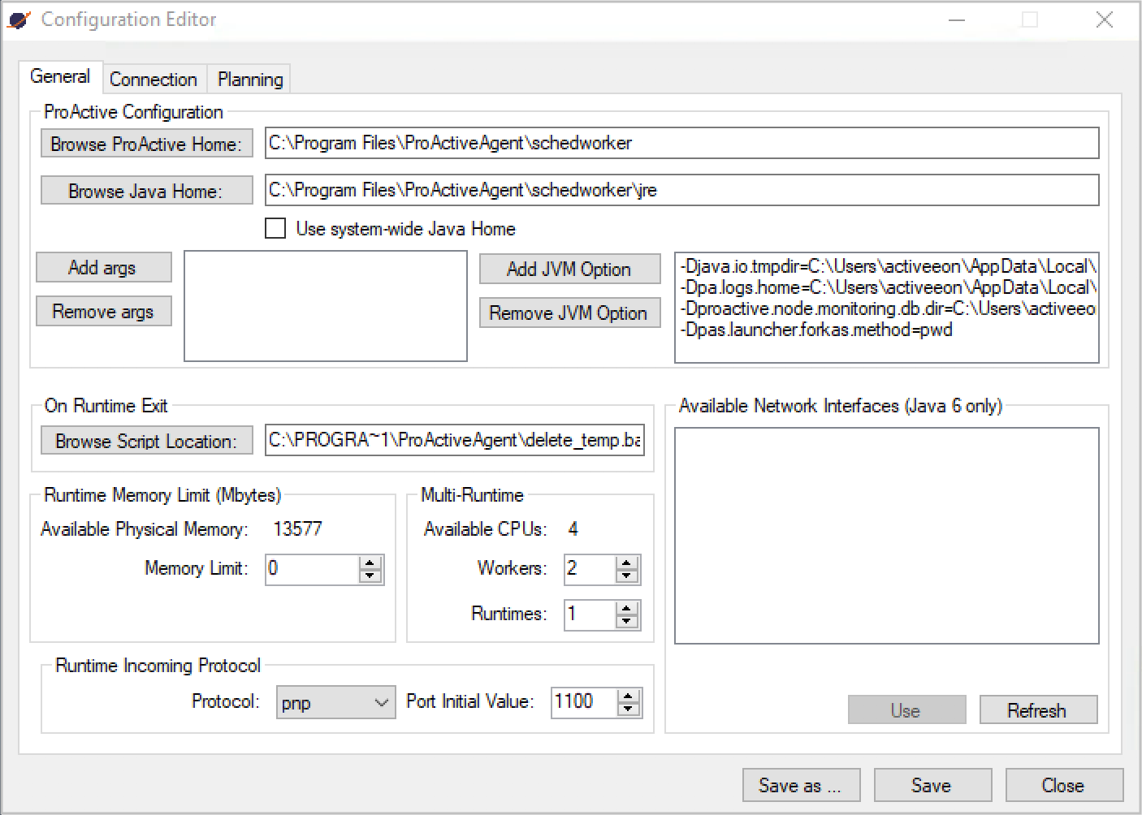Open the Planning tab
Viewport: 1142px width, 815px height.
click(250, 79)
